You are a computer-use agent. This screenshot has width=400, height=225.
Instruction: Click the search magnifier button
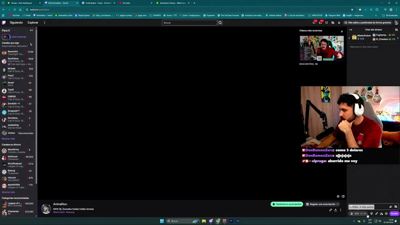pos(220,22)
